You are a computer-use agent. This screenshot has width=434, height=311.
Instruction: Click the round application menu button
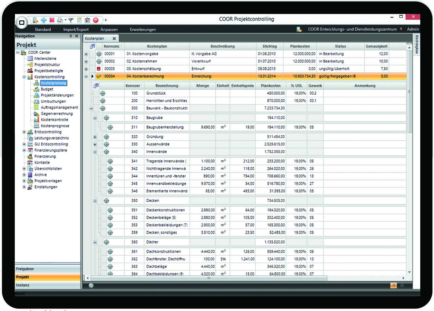[22, 22]
